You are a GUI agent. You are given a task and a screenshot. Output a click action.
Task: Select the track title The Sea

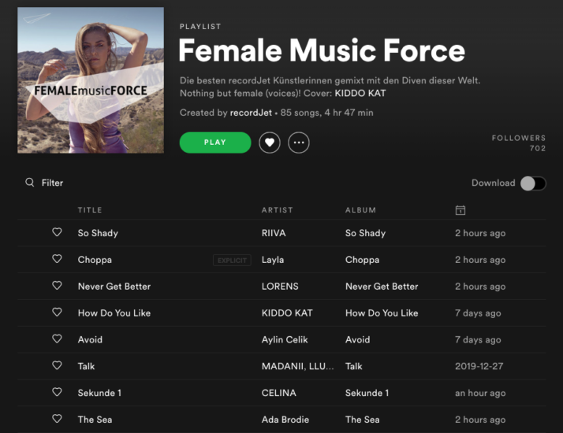coord(95,420)
